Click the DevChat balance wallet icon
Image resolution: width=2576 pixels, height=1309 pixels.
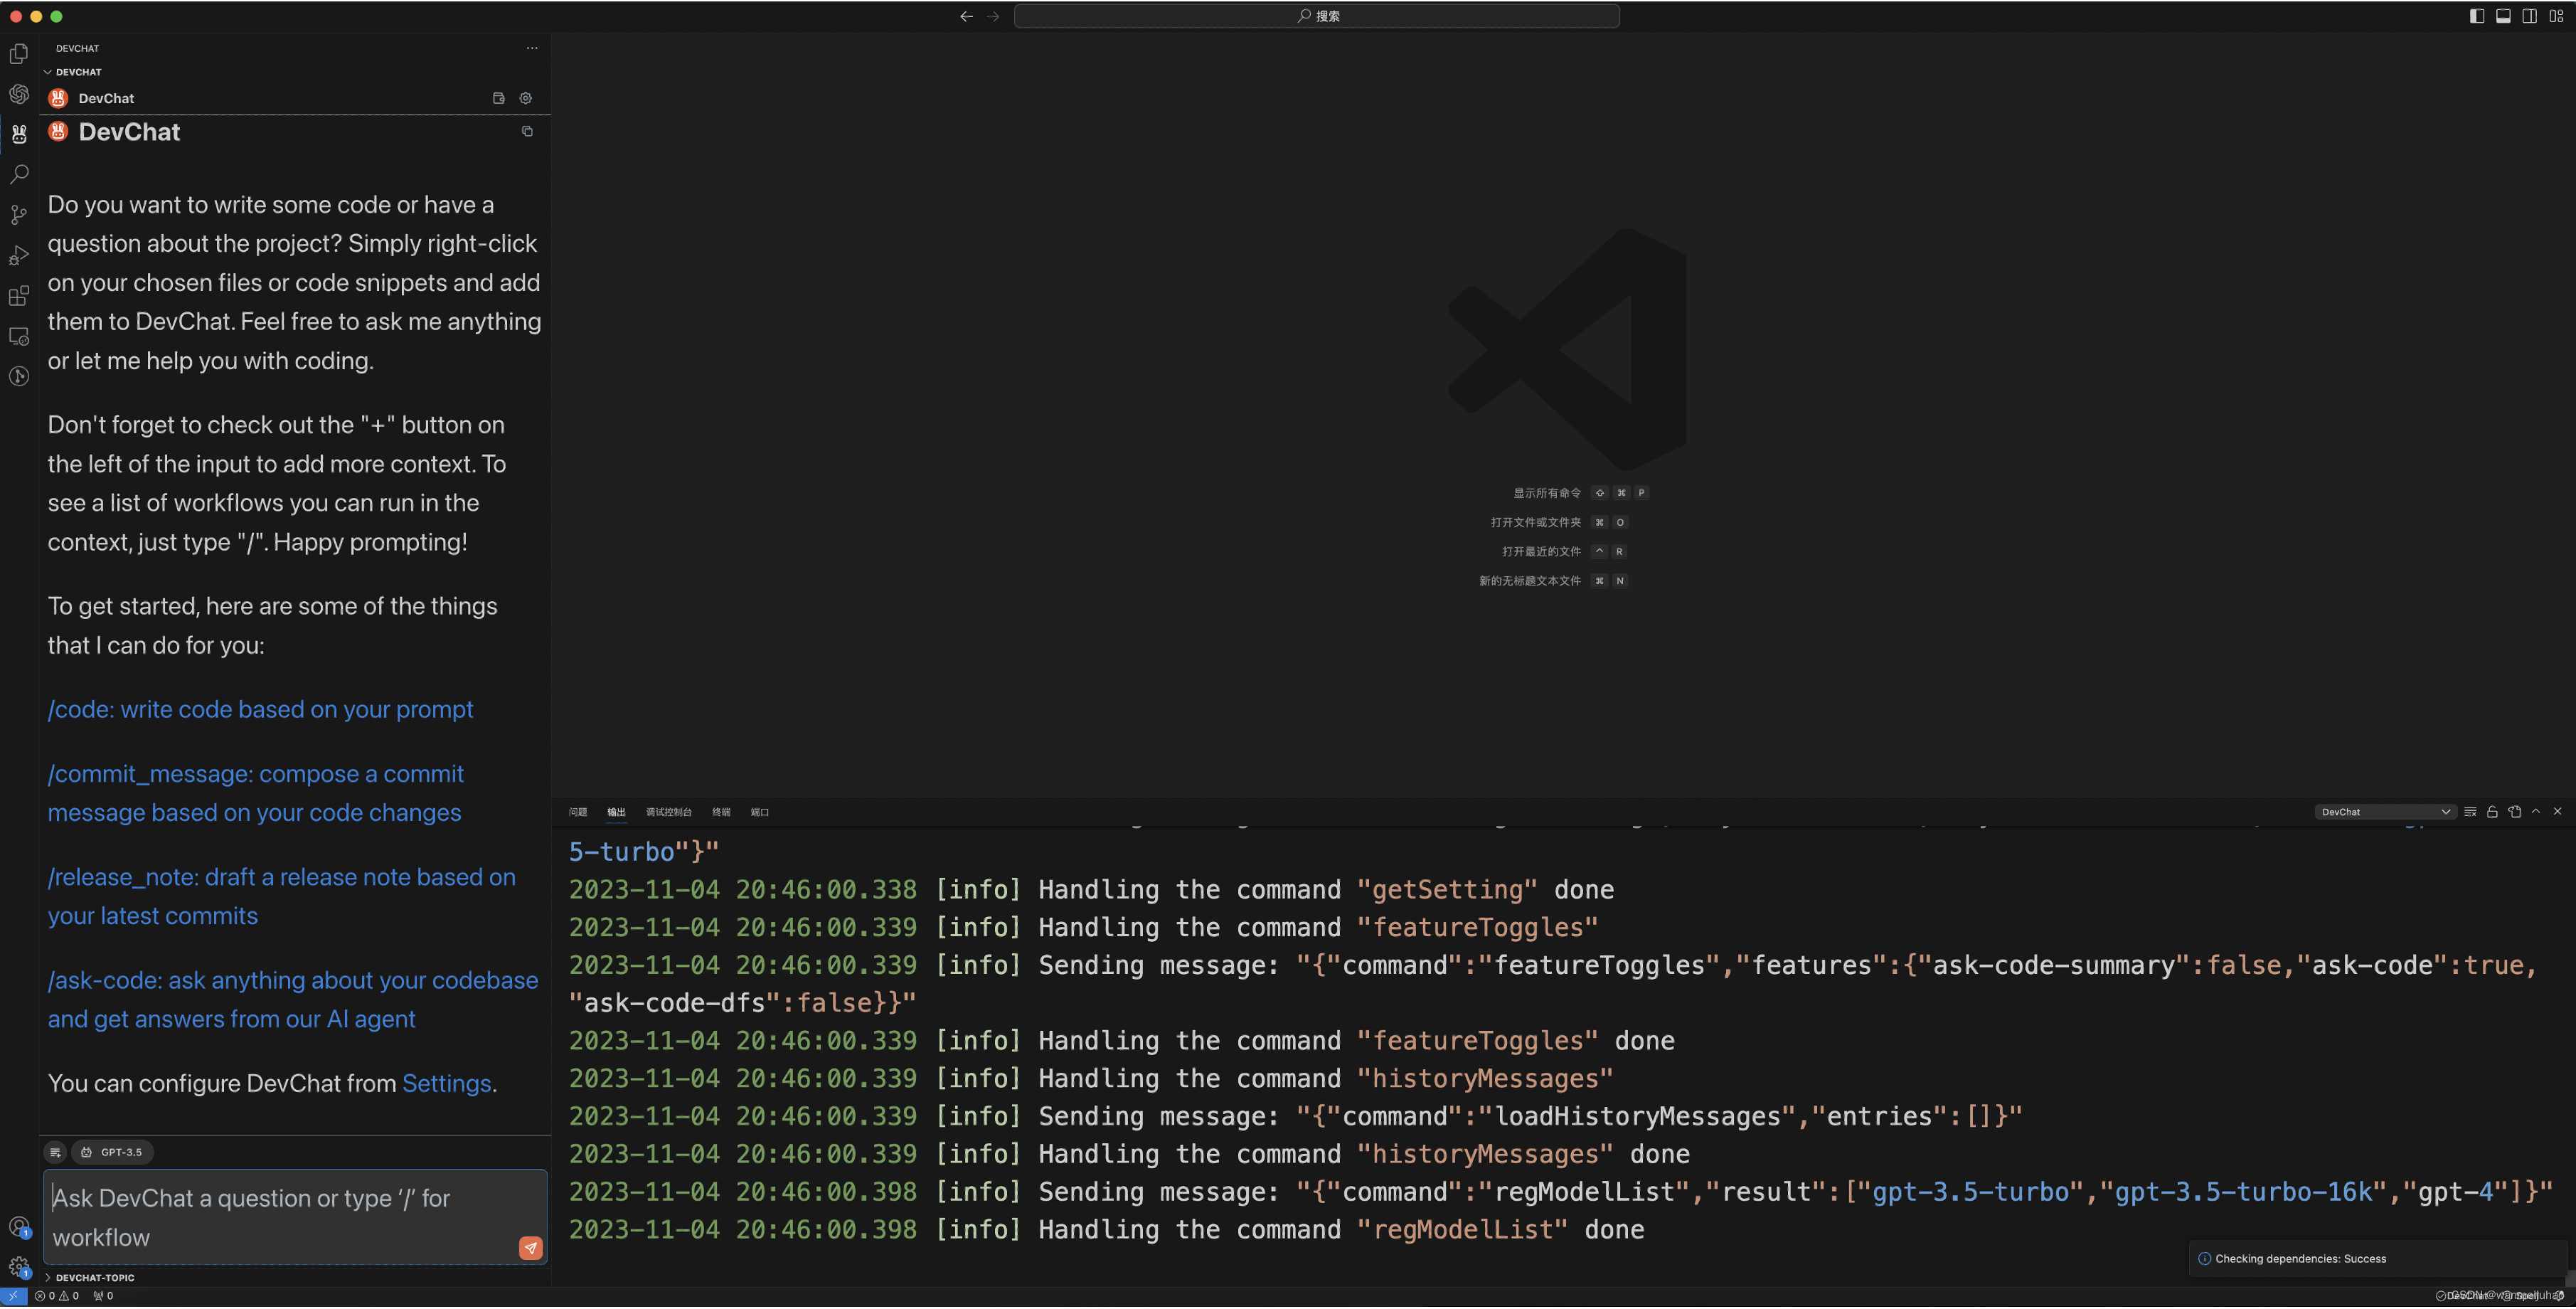tap(499, 98)
